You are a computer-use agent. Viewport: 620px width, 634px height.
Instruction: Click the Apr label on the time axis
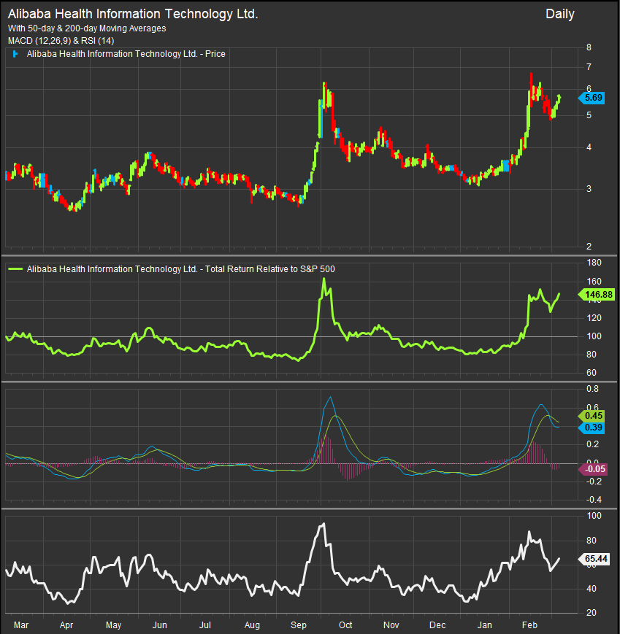[x=66, y=625]
